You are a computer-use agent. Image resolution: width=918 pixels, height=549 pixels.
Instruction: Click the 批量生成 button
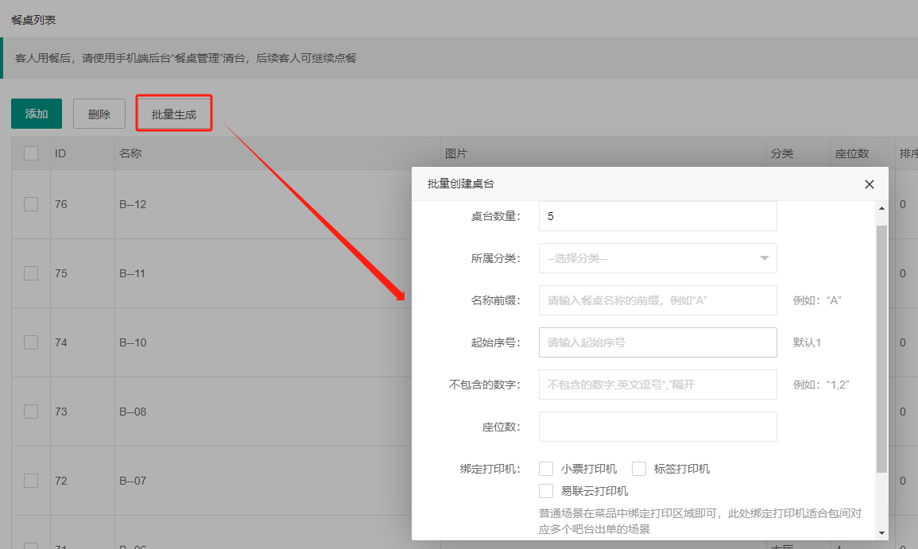174,114
